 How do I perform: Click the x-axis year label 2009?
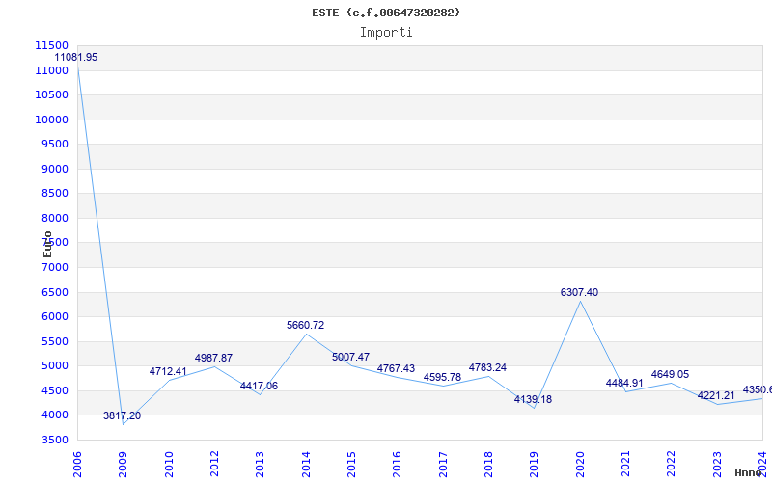pyautogui.click(x=123, y=465)
